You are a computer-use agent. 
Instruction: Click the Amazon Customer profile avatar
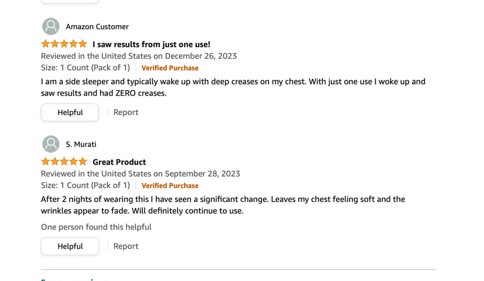tap(50, 27)
